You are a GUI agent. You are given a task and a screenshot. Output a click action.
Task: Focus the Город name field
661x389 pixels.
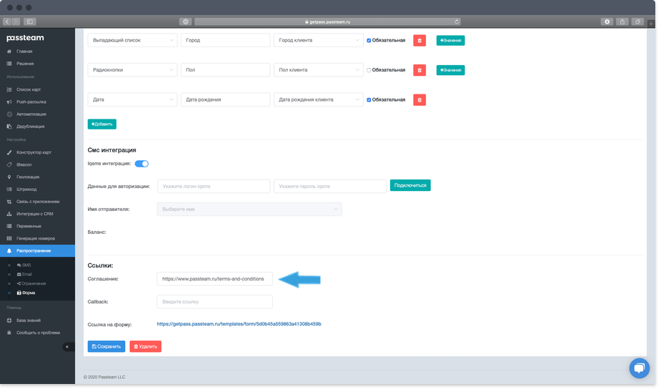click(226, 41)
